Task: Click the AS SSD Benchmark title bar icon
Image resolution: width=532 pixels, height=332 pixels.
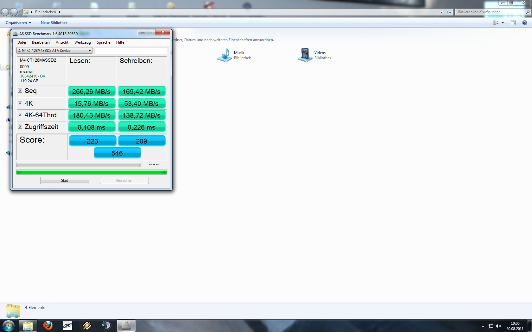Action: click(15, 34)
